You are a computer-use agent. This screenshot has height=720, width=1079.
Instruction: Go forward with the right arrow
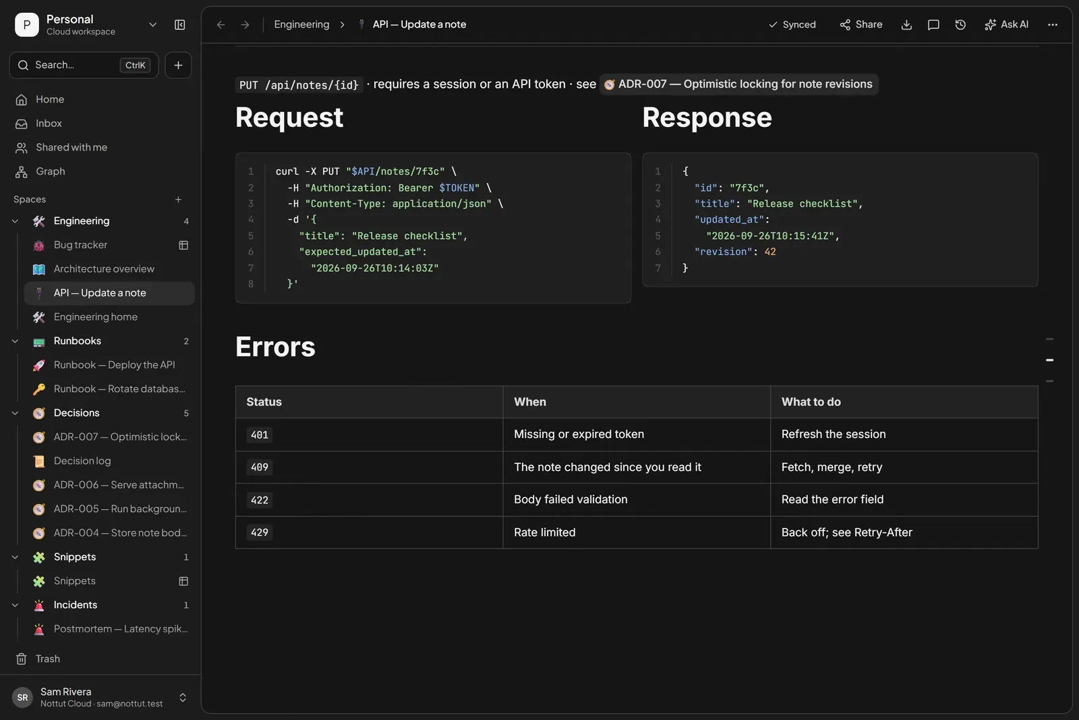pos(245,25)
